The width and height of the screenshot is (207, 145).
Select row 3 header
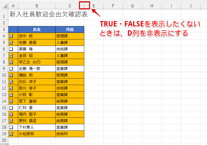point(4,29)
